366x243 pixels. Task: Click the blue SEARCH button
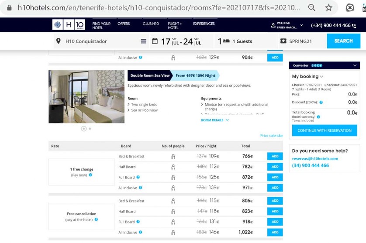pyautogui.click(x=344, y=41)
